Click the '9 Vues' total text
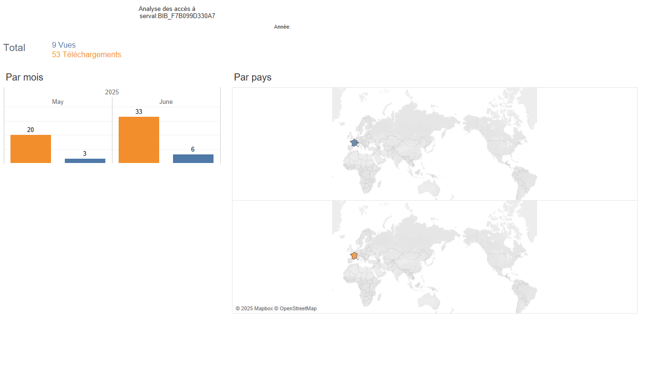The height and width of the screenshot is (366, 651). [x=64, y=45]
